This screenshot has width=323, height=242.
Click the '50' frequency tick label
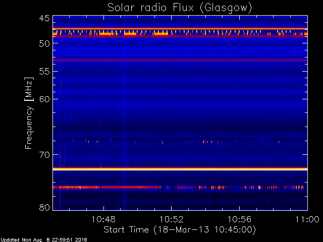click(x=44, y=43)
